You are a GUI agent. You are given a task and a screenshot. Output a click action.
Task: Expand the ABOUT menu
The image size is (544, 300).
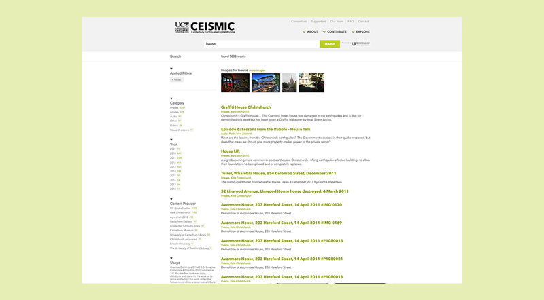[x=310, y=31]
